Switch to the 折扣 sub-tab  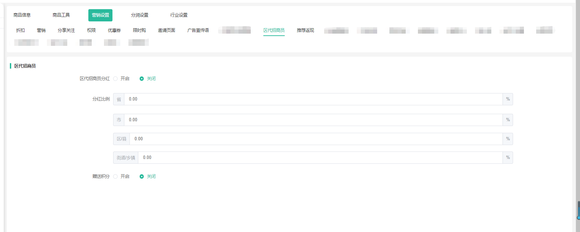coord(20,30)
